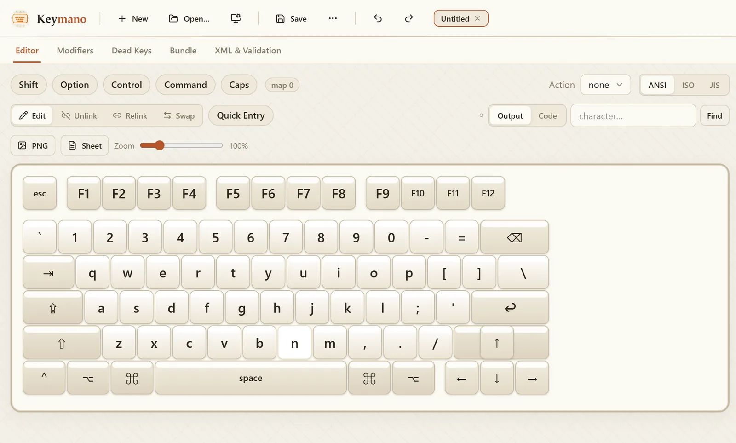Click the up arrow key

point(497,343)
